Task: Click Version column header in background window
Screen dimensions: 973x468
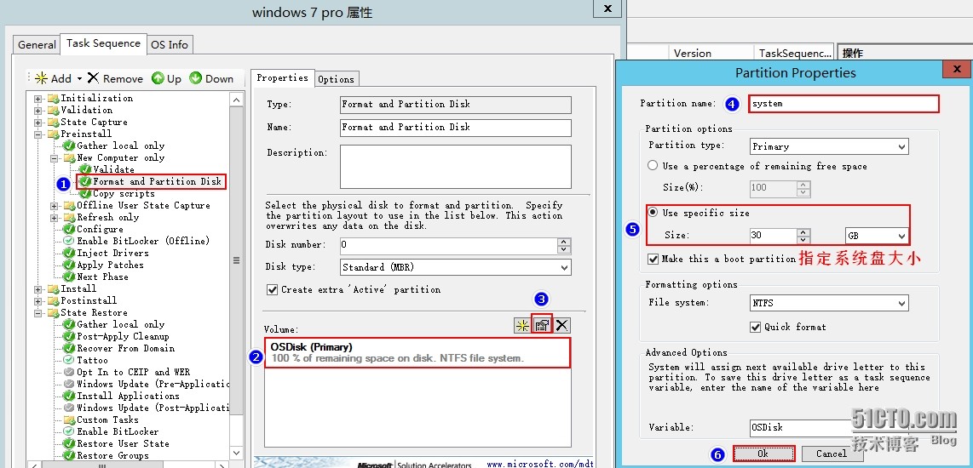Action: click(x=711, y=53)
